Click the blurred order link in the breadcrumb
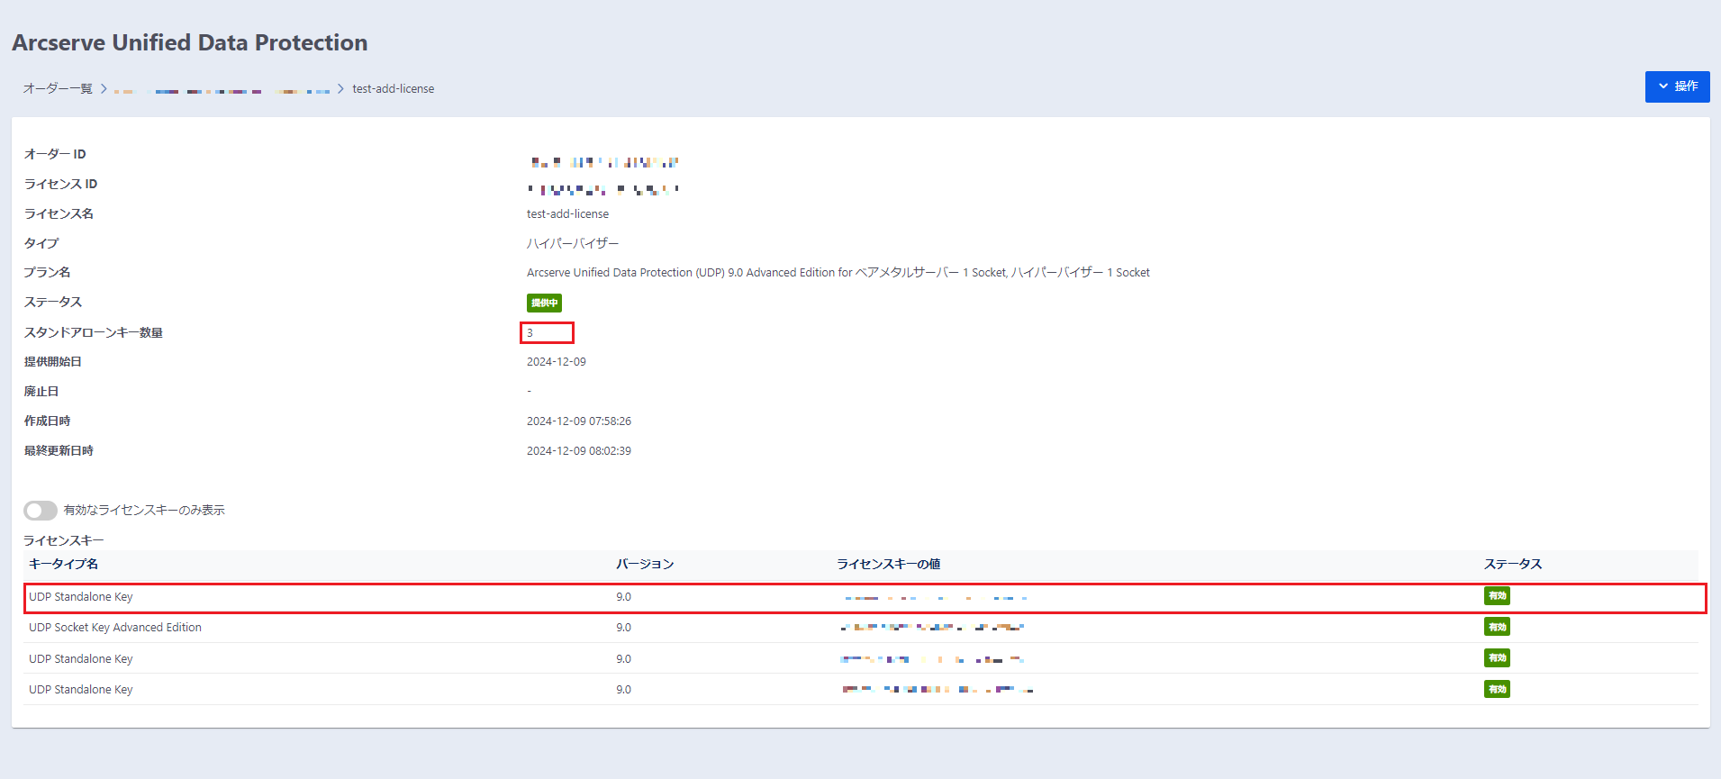 (222, 89)
